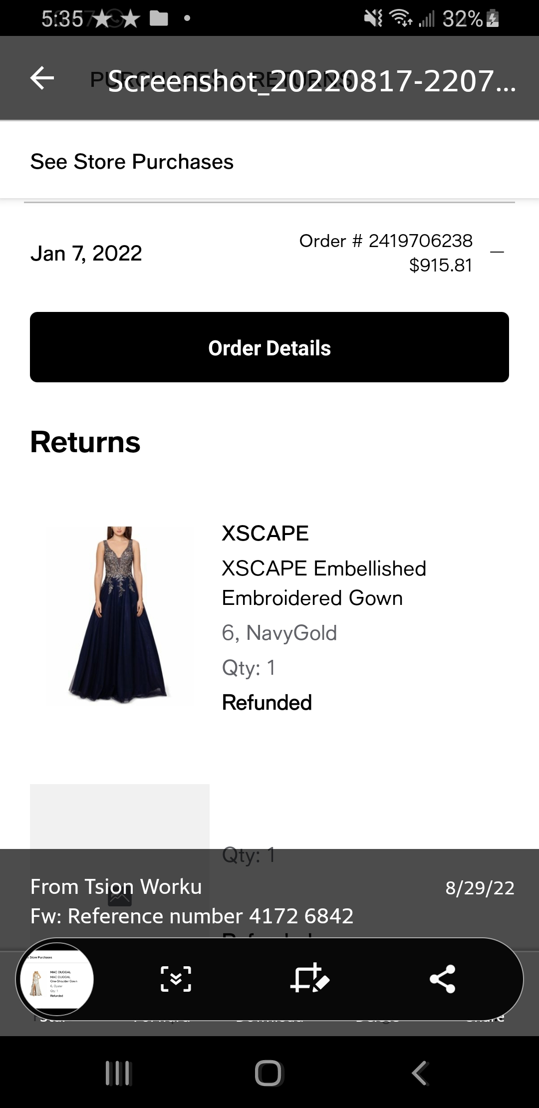
Task: Tap the share icon in screenshot toolbar
Action: [x=443, y=979]
